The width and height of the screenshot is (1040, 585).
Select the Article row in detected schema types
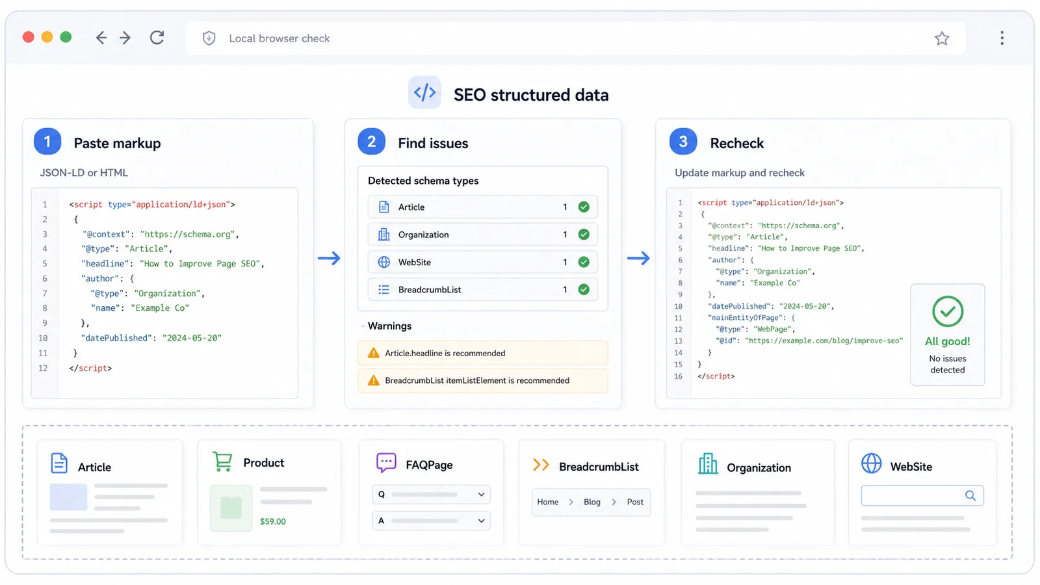click(x=483, y=207)
